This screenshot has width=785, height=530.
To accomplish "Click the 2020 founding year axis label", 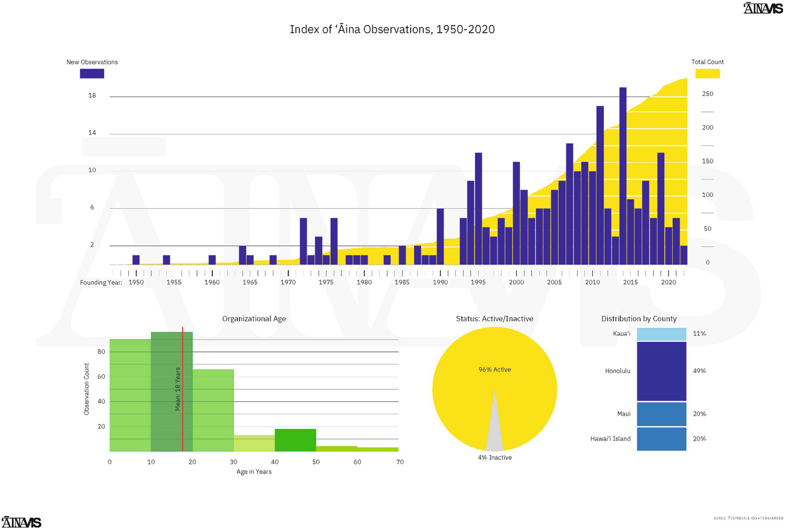I will tap(668, 282).
